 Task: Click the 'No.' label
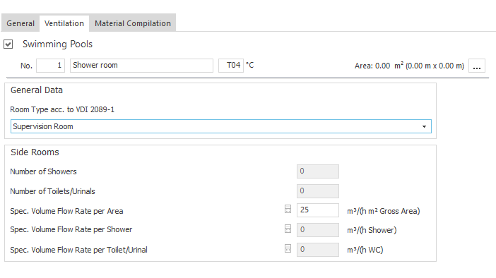pos(27,66)
